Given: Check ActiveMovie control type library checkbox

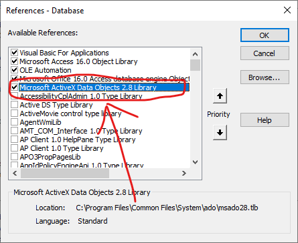Looking at the screenshot, I should (x=14, y=113).
